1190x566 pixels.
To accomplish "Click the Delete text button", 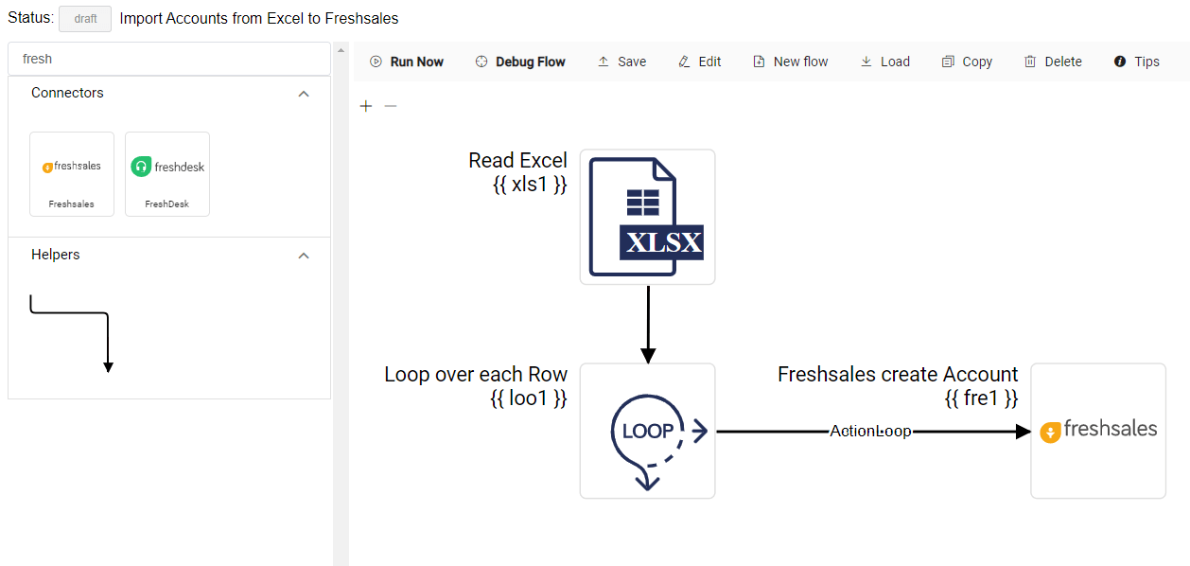I will [x=1063, y=62].
